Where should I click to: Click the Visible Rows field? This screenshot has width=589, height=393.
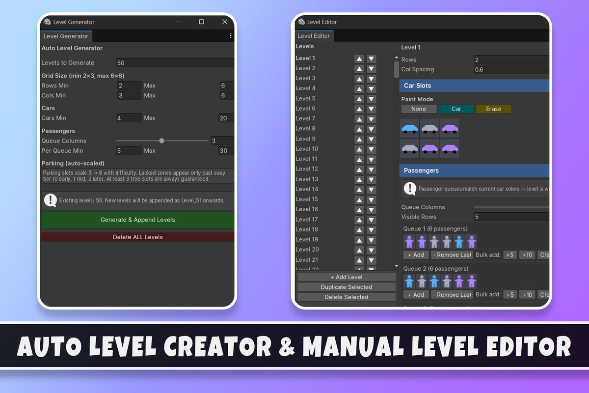point(511,217)
